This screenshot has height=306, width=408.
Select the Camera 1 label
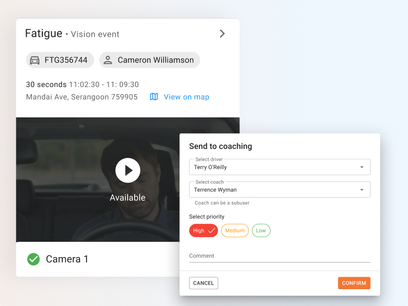pos(67,259)
